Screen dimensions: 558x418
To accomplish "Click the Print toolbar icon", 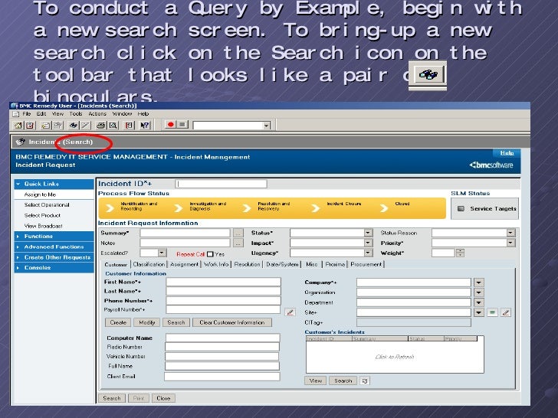I will click(101, 125).
